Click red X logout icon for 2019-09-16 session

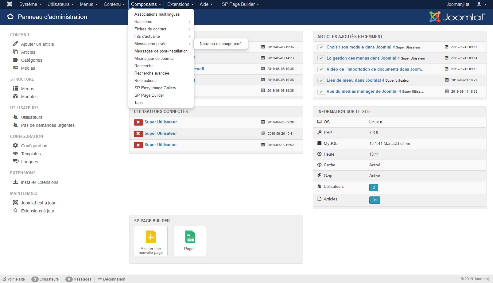pyautogui.click(x=138, y=145)
